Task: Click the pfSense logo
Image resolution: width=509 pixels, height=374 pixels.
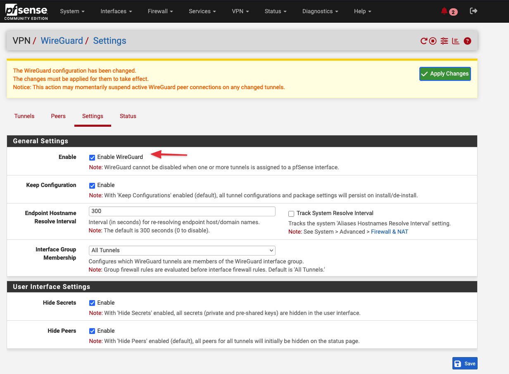Action: tap(26, 12)
